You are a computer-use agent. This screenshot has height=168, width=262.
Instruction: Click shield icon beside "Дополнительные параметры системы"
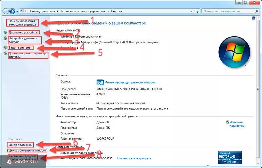point(5,53)
